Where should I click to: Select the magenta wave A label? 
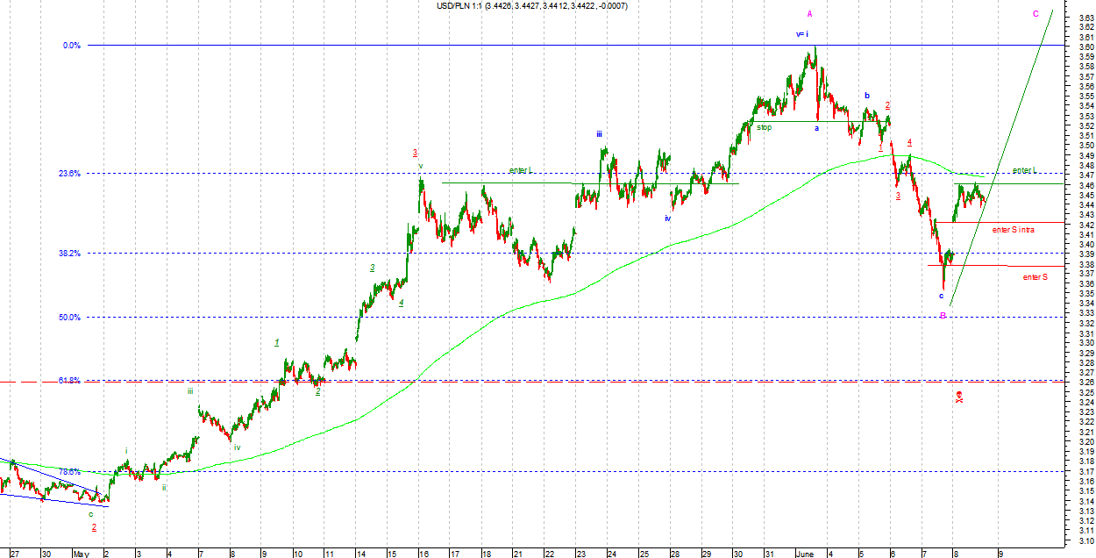click(809, 13)
